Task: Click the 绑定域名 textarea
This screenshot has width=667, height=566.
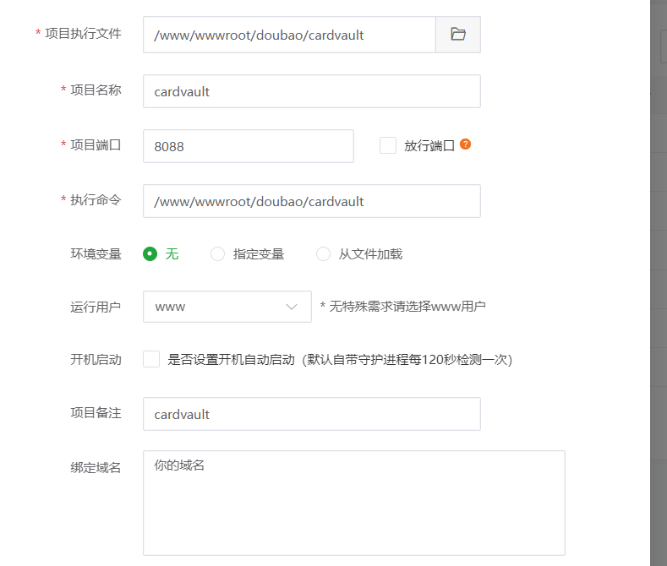Action: (354, 503)
